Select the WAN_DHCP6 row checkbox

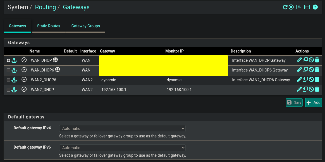click(9, 70)
